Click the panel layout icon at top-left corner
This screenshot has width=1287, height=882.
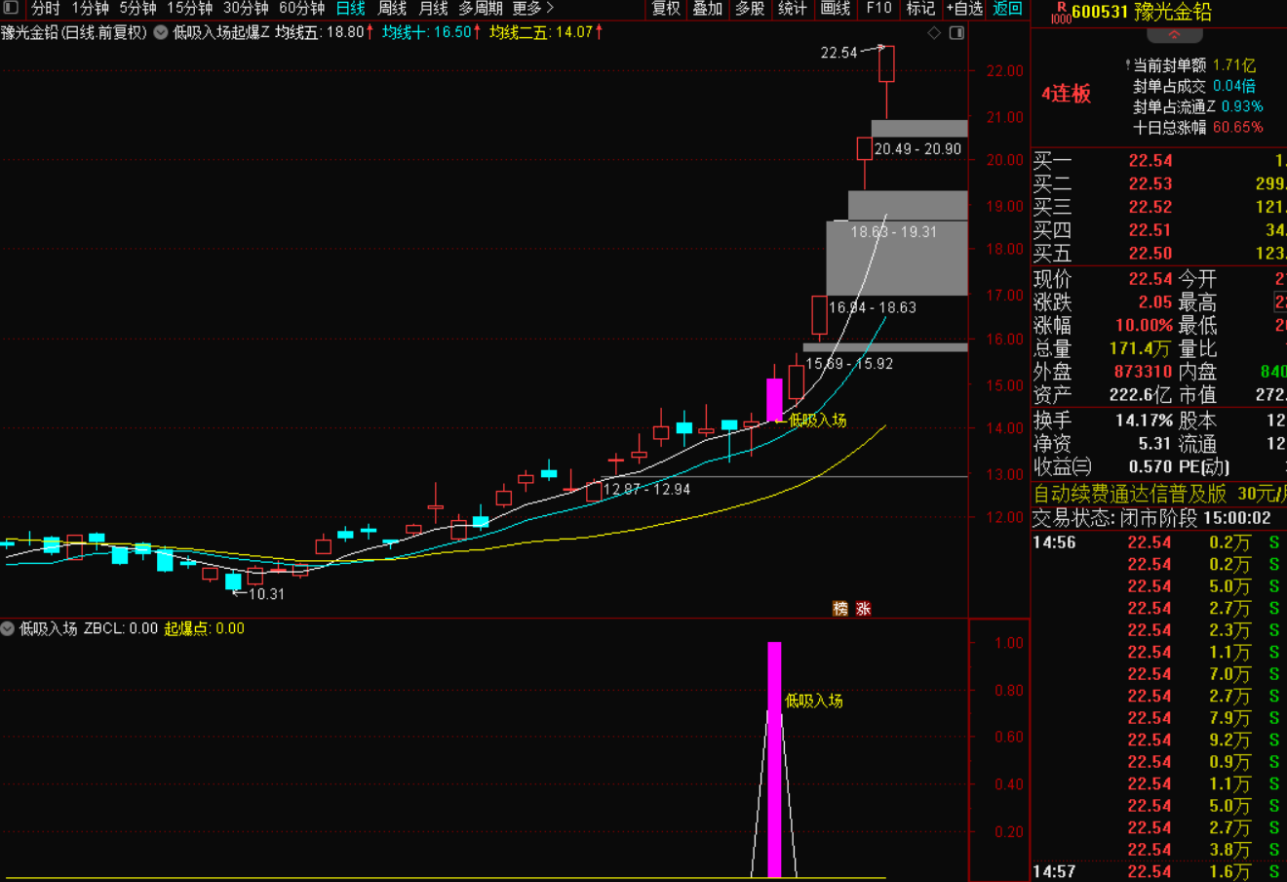[11, 9]
